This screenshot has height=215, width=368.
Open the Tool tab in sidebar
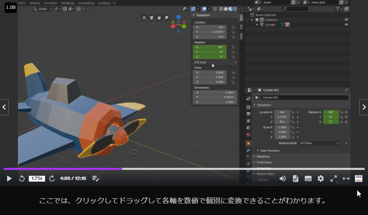point(241,27)
